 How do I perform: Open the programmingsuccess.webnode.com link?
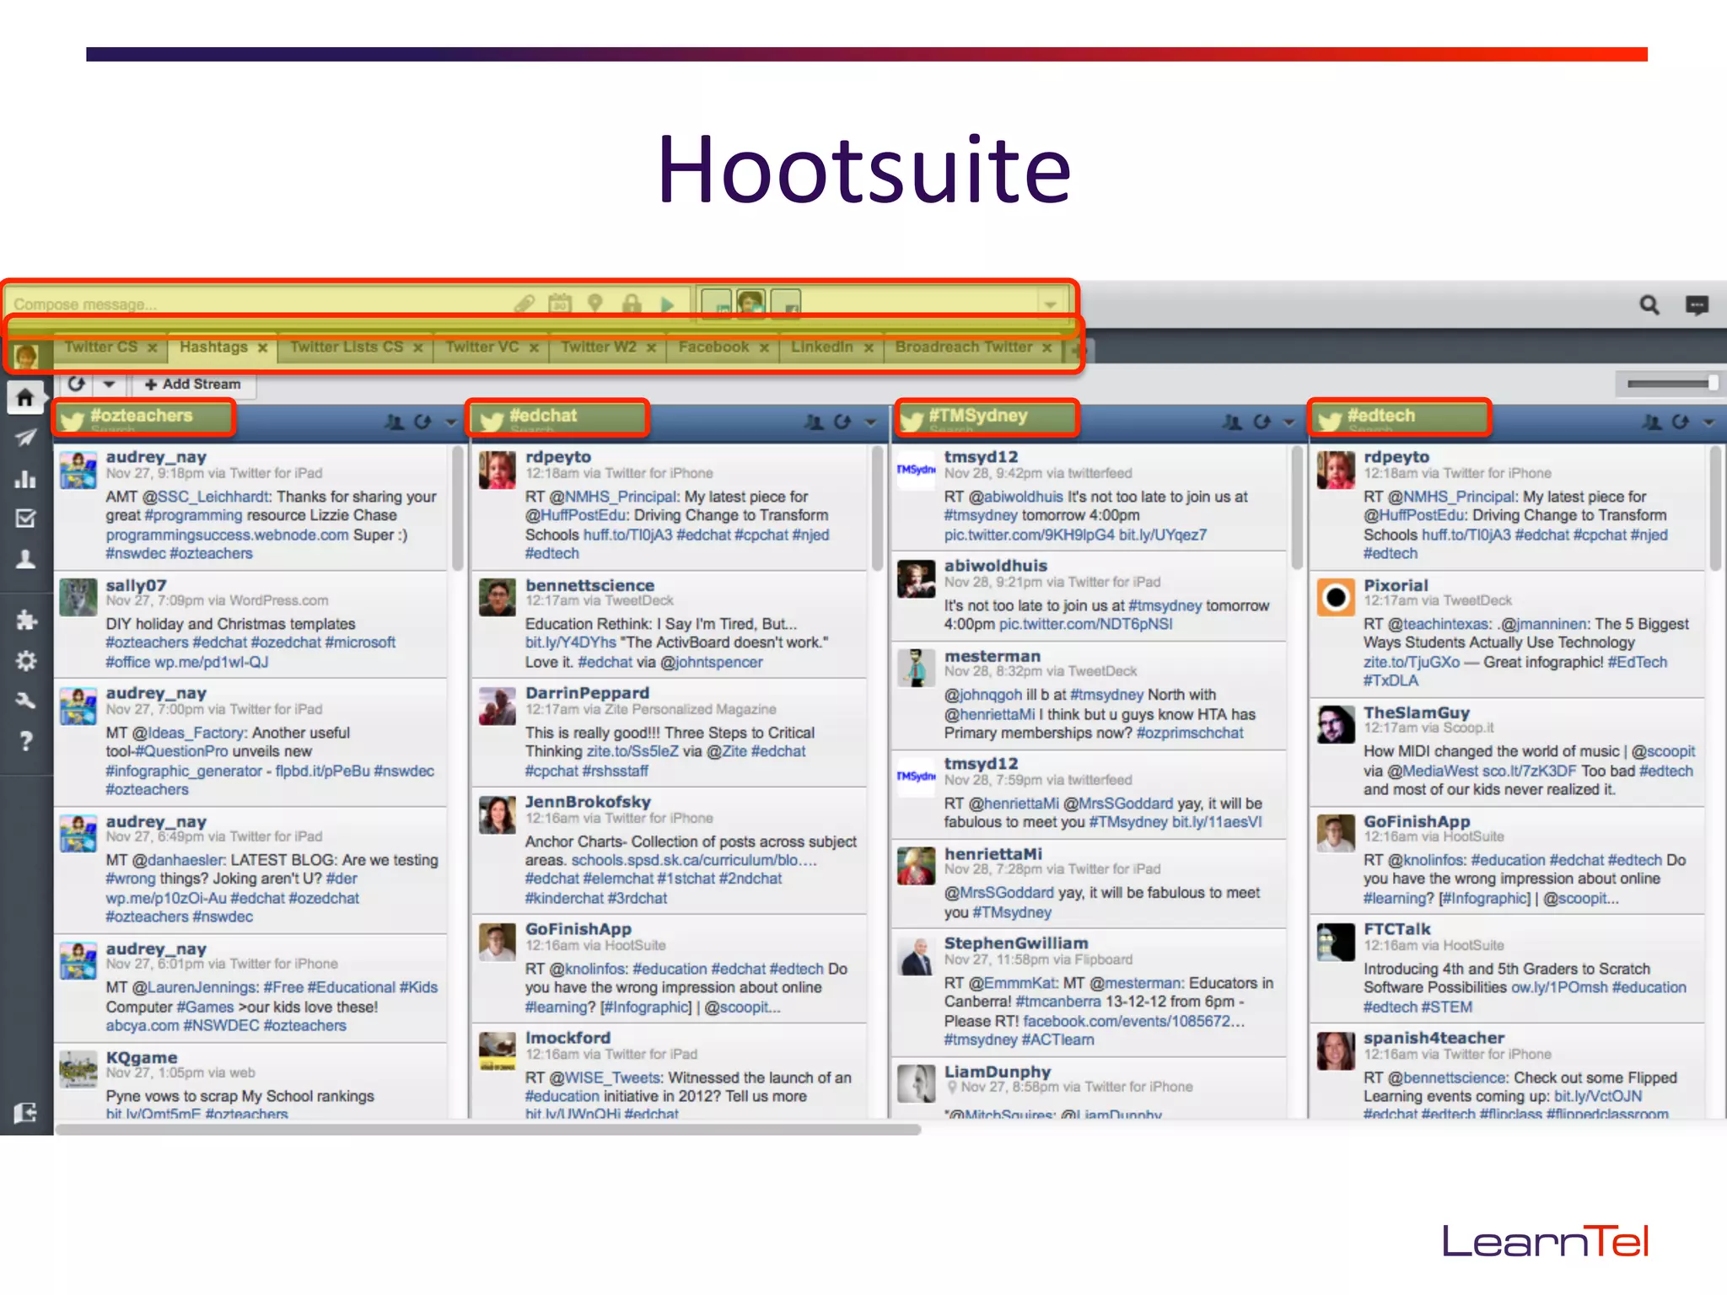point(227,535)
